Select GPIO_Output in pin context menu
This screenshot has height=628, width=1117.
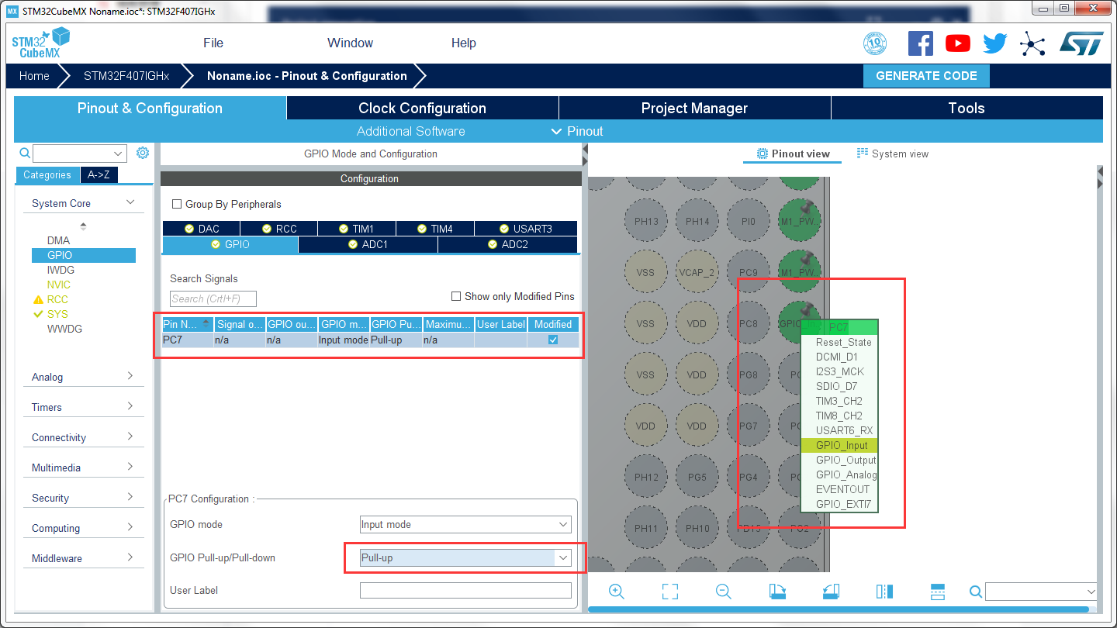click(x=839, y=460)
